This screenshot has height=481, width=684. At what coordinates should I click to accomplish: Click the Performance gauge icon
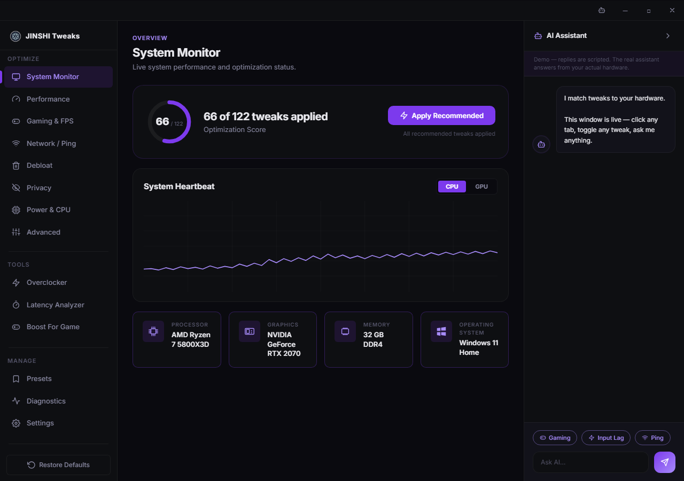coord(16,99)
